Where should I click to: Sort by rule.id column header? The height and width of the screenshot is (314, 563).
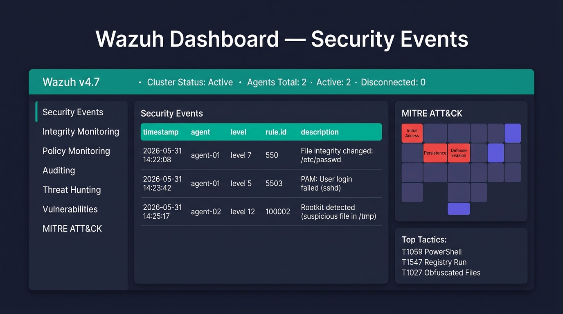(x=276, y=132)
